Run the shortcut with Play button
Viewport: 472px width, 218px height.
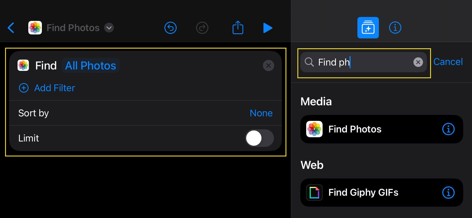[x=267, y=28]
